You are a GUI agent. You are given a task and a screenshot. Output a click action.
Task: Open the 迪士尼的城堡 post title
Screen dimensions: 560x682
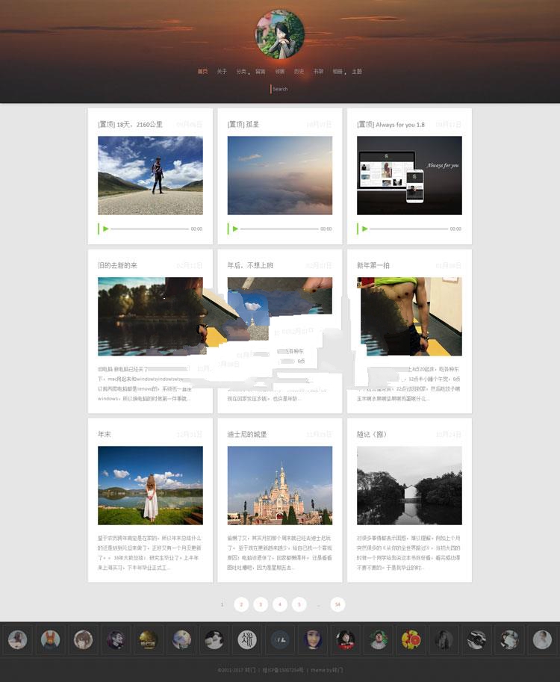[x=247, y=434]
